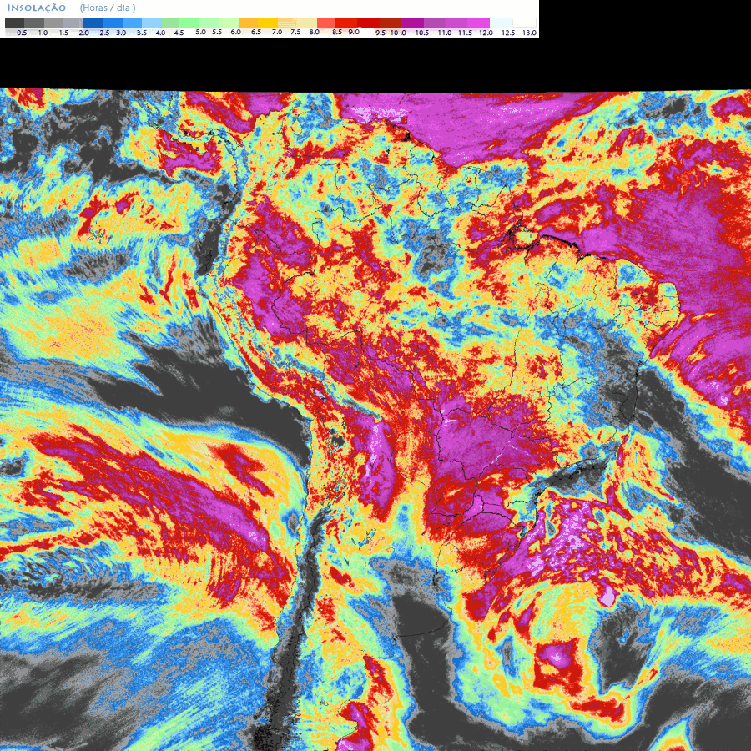
Task: Pick the palest green swatch for 5.5–6.0 hours
Action: 229,23
